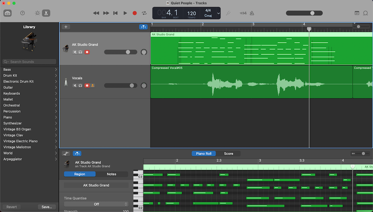This screenshot has height=212, width=373.
Task: Expand the Electronic Drum Kit category
Action: 56,82
